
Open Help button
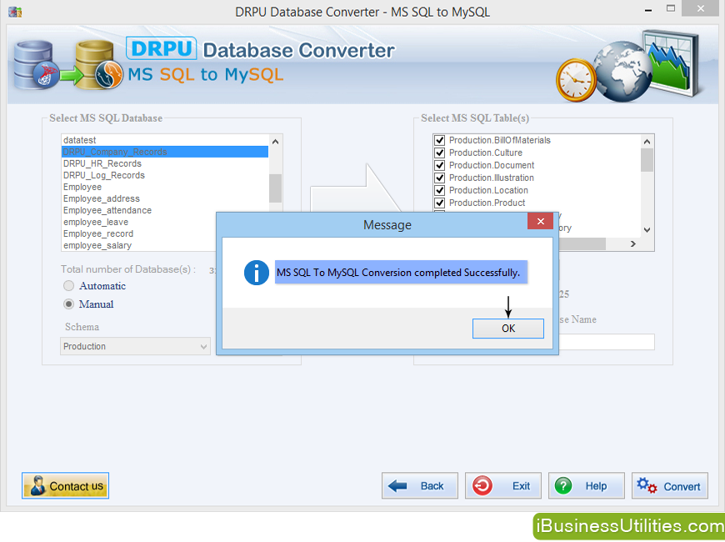587,485
